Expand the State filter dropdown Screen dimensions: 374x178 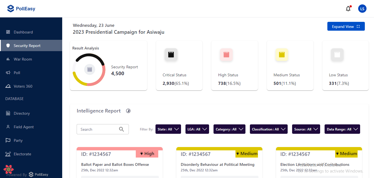(x=168, y=129)
